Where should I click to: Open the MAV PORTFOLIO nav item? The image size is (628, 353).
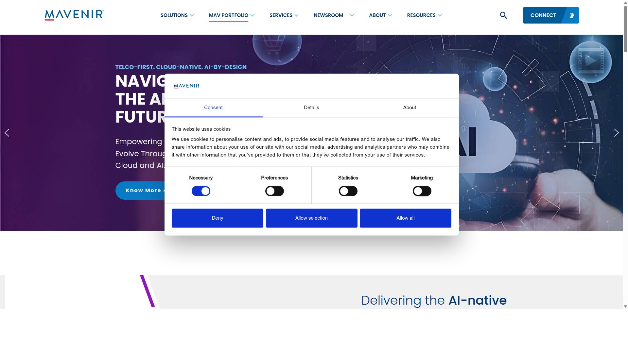(x=229, y=15)
